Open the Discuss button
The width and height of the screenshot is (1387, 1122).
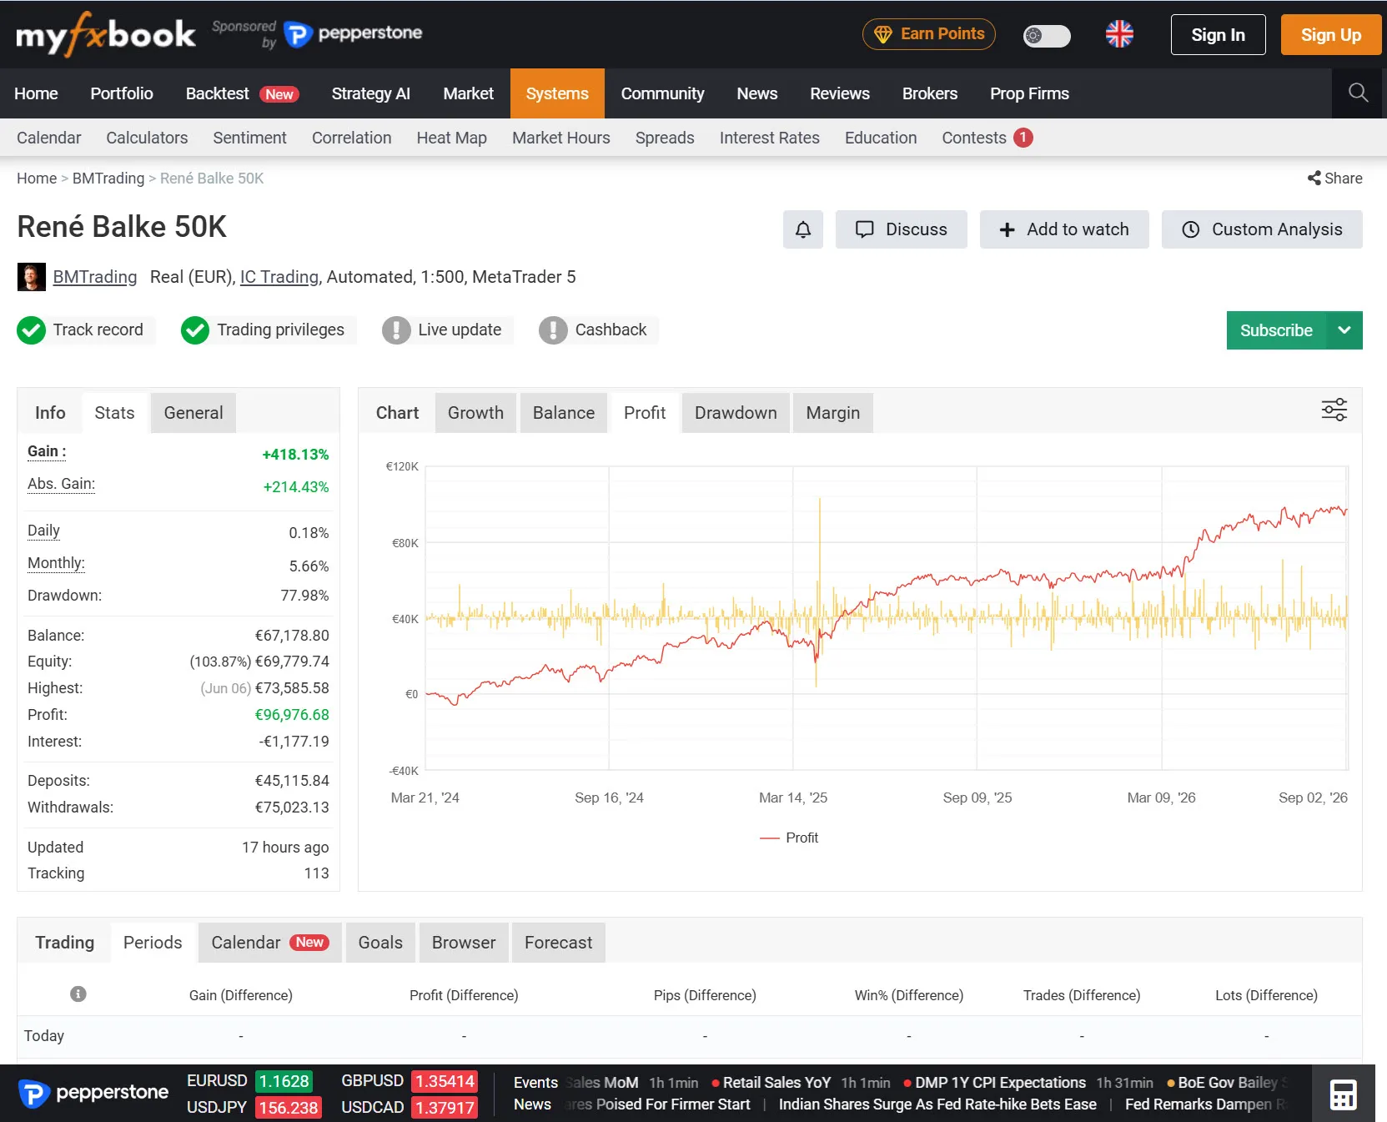902,229
